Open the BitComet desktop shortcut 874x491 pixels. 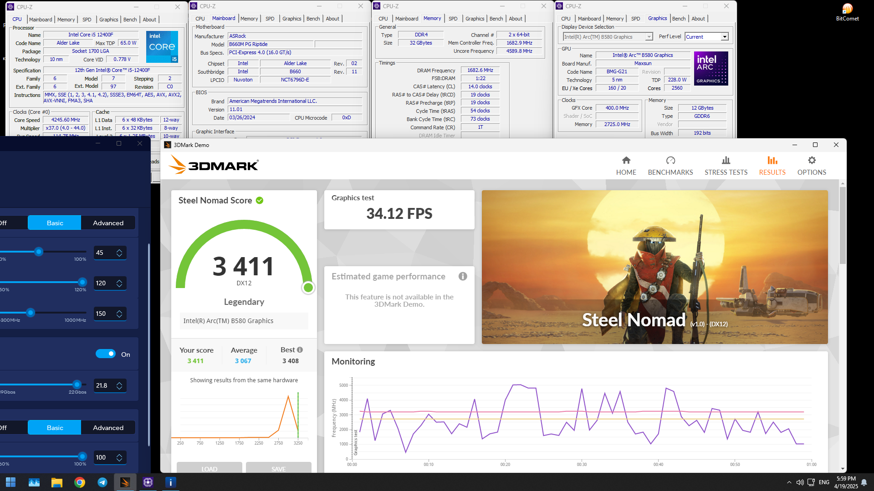pyautogui.click(x=847, y=12)
